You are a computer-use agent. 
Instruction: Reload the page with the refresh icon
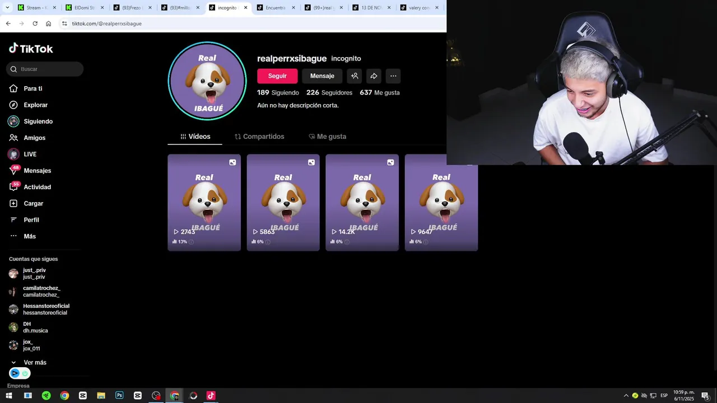coord(35,24)
